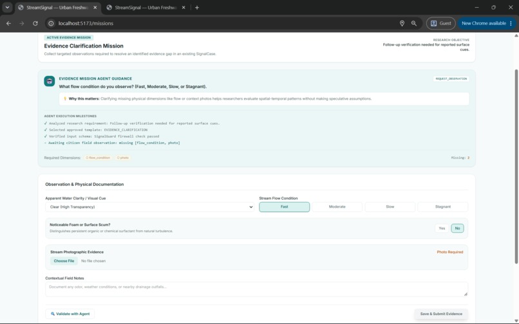Minimize the Chrome window
519x324 pixels.
click(x=477, y=7)
